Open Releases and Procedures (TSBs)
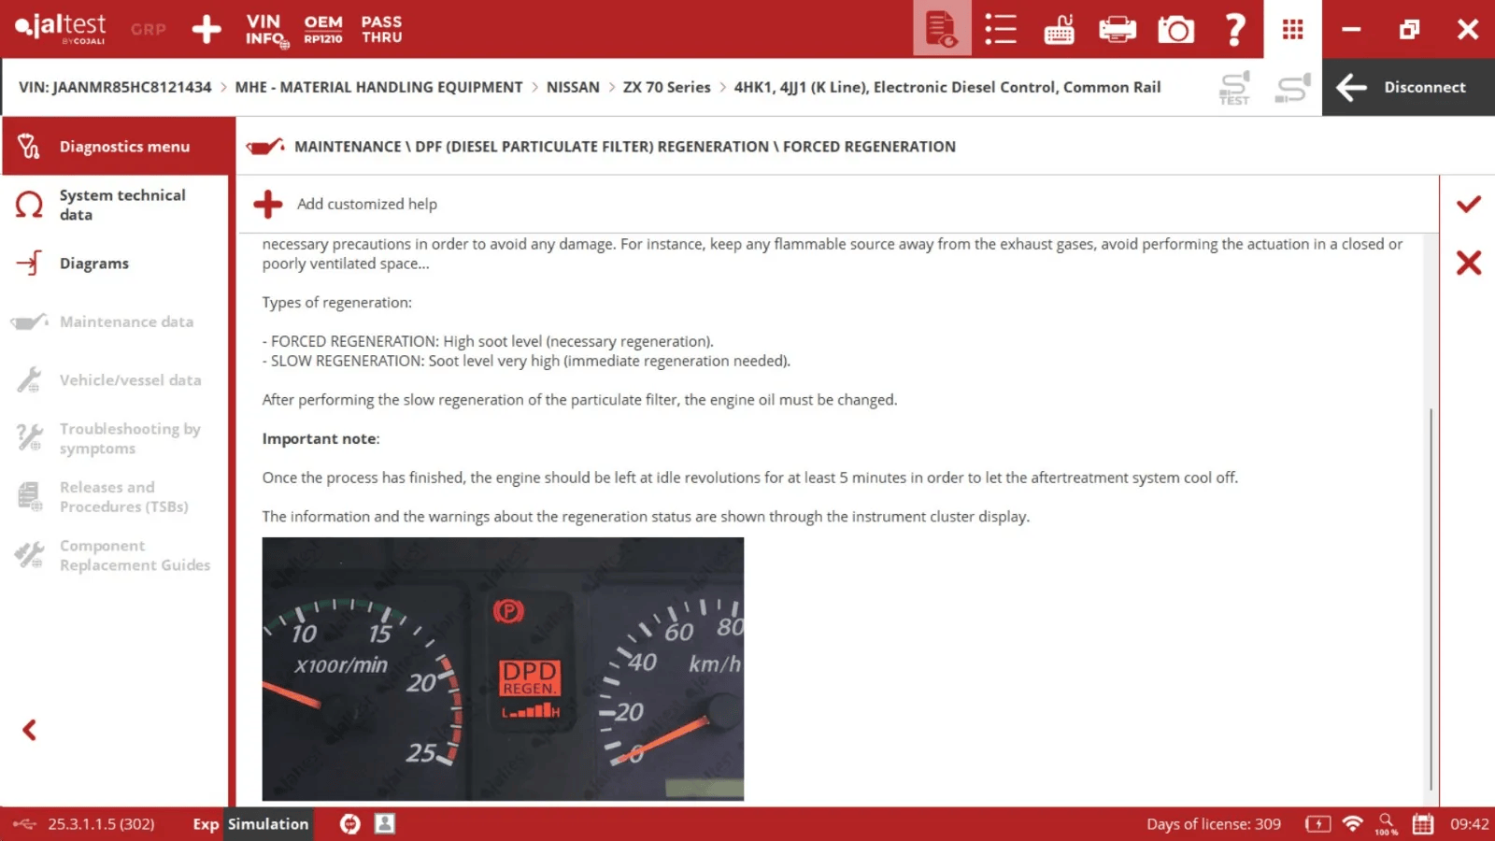The image size is (1495, 841). coord(116,497)
